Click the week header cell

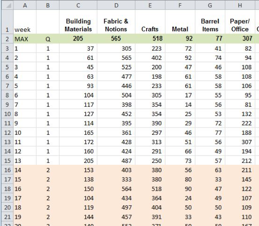pos(25,22)
